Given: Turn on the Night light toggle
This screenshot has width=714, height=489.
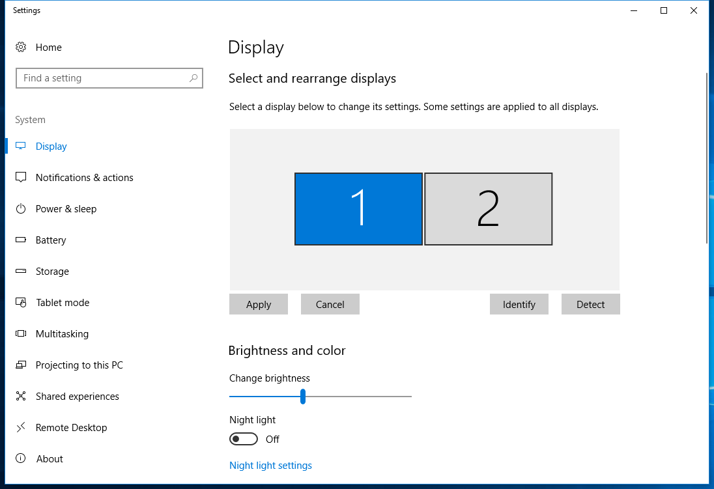Looking at the screenshot, I should 244,439.
